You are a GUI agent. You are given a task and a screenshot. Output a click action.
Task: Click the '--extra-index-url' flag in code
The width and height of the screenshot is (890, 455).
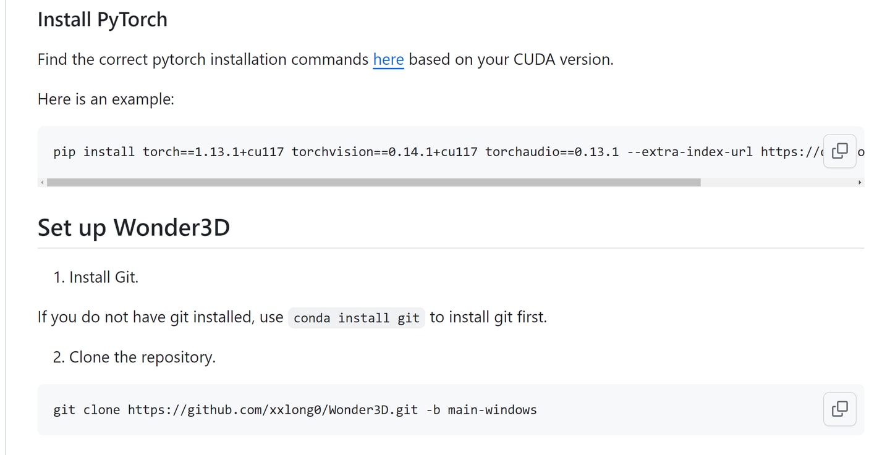click(x=690, y=152)
